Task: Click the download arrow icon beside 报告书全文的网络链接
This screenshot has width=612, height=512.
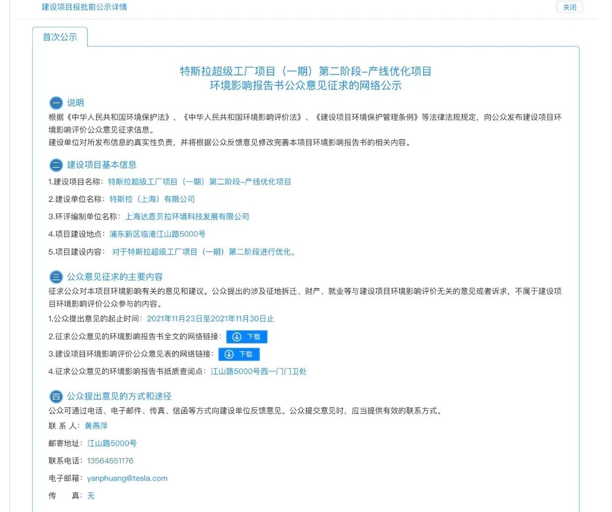Action: [237, 337]
